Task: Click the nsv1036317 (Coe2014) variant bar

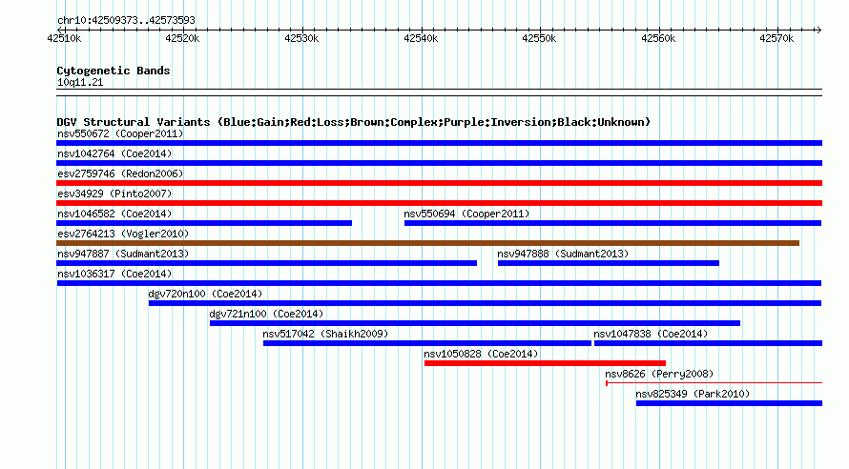Action: (439, 283)
